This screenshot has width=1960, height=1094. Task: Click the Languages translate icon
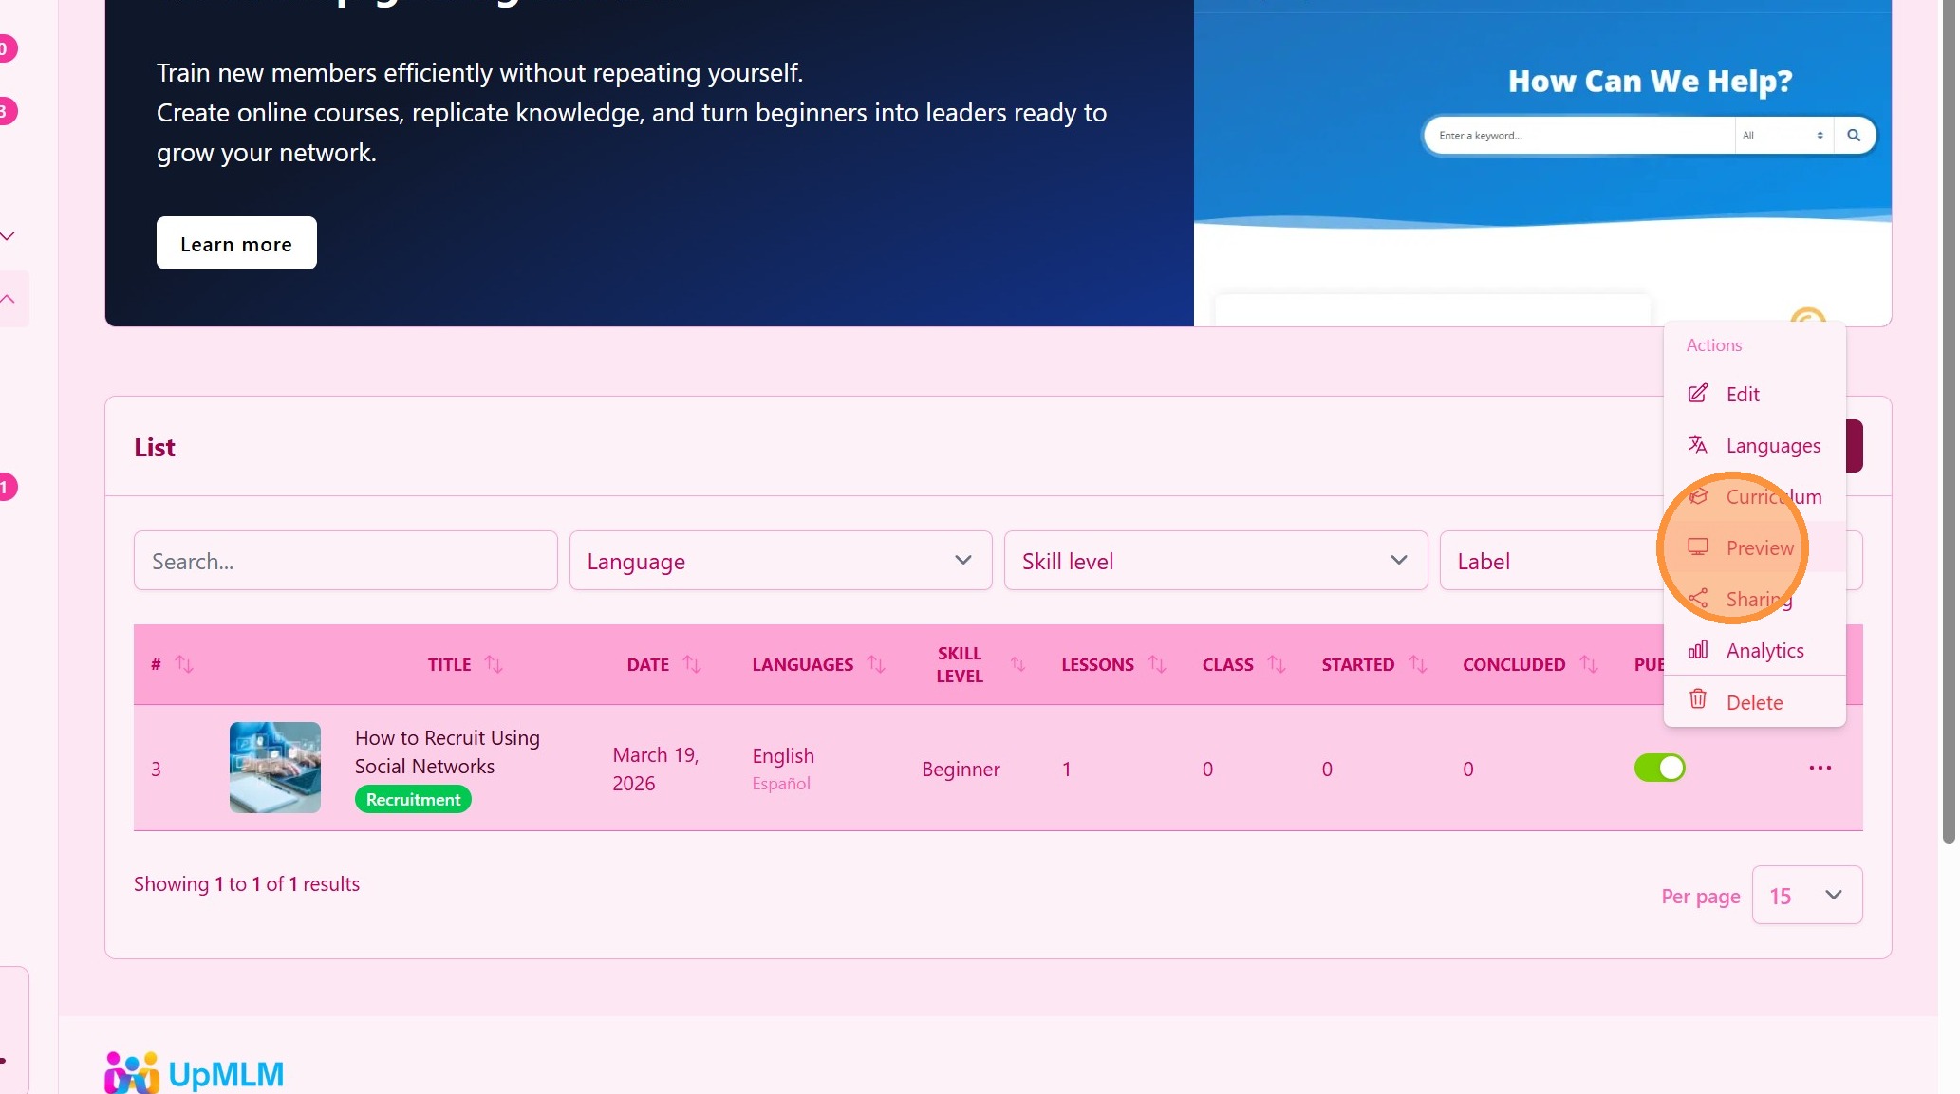click(x=1697, y=445)
